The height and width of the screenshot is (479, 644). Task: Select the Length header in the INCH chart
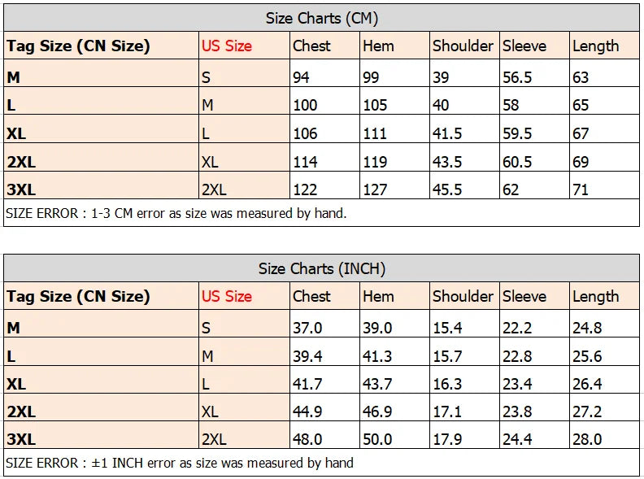[x=595, y=297]
